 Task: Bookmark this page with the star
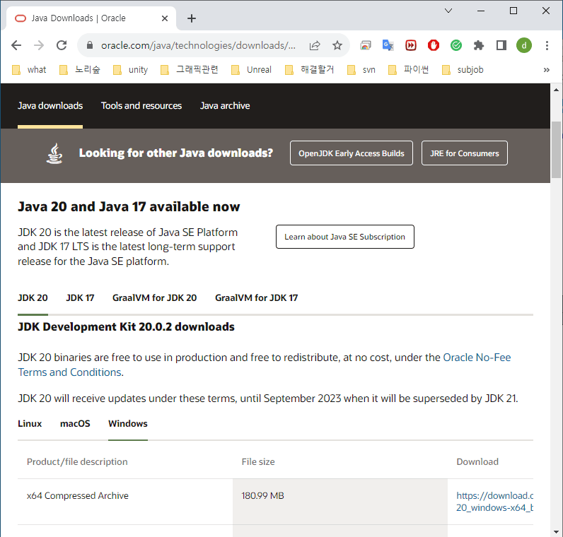pos(337,45)
